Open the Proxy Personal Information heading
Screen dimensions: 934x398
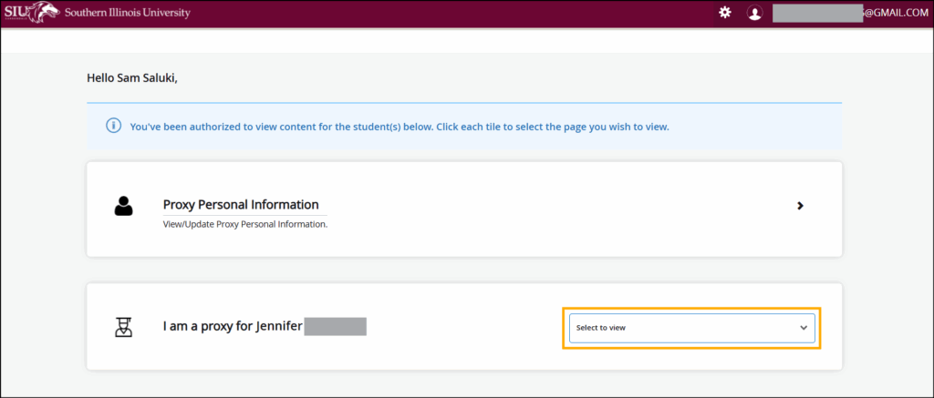point(241,205)
